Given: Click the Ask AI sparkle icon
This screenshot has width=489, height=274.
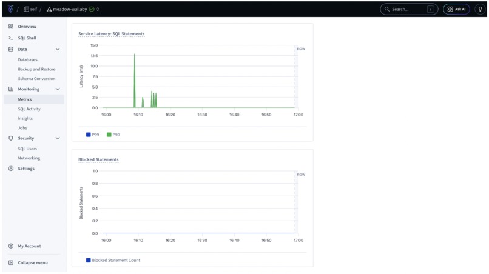Looking at the screenshot, I should [x=450, y=9].
